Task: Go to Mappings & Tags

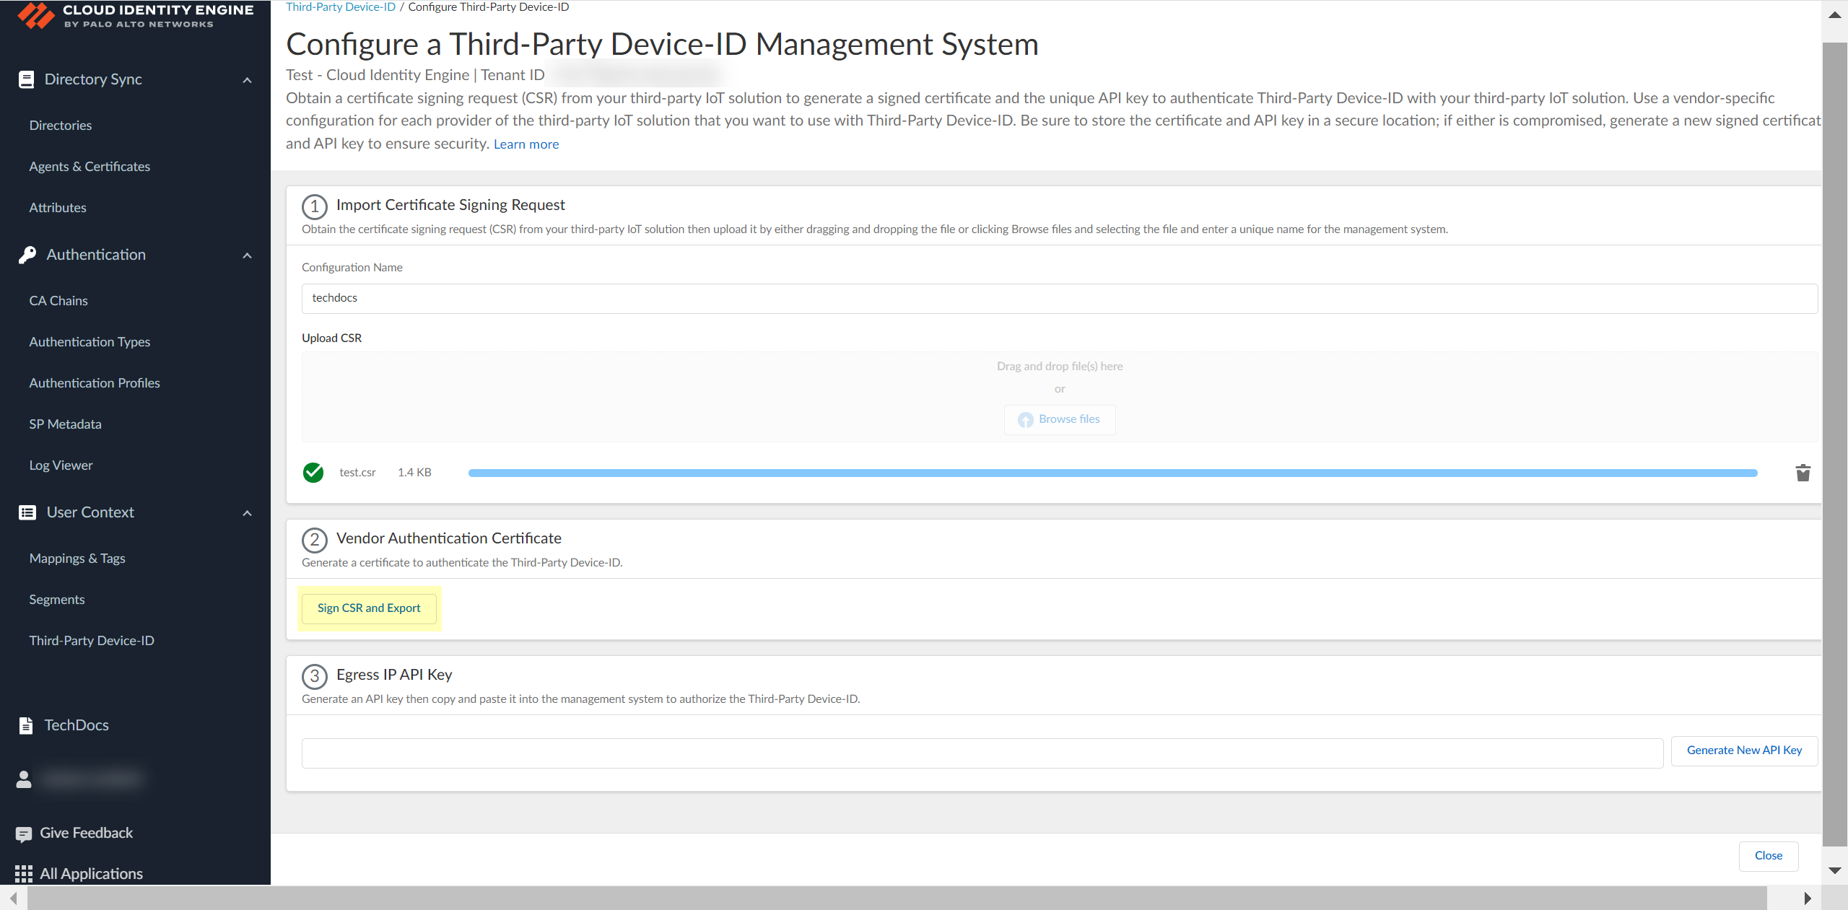Action: pyautogui.click(x=77, y=559)
